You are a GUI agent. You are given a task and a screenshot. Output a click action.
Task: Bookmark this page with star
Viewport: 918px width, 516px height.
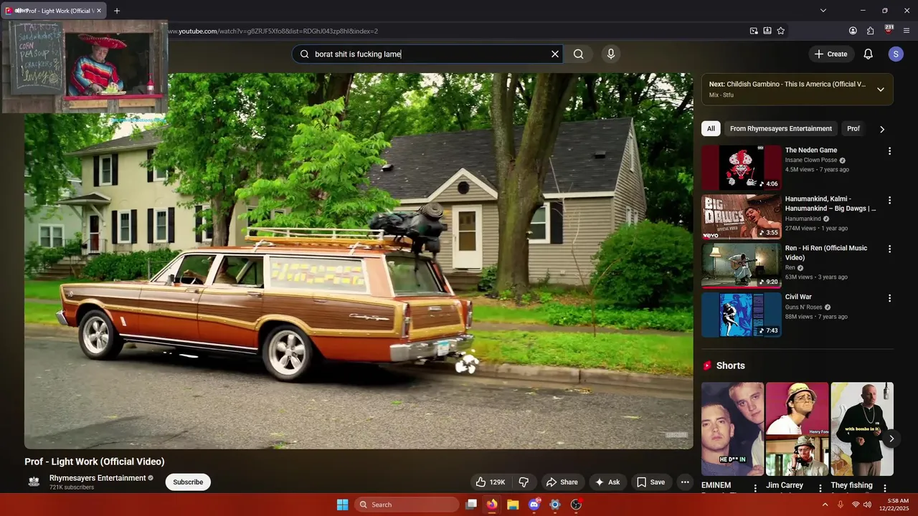pyautogui.click(x=781, y=31)
